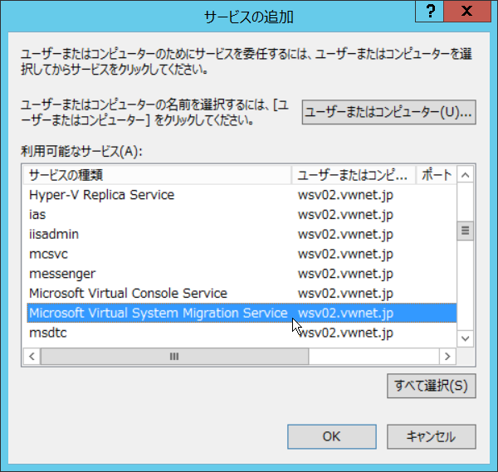Select the iisadmin service row
This screenshot has height=472, width=498.
240,234
